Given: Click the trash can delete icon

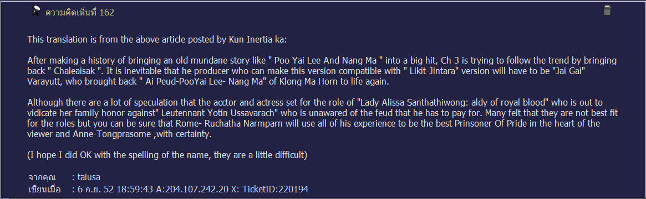Looking at the screenshot, I should [x=607, y=11].
